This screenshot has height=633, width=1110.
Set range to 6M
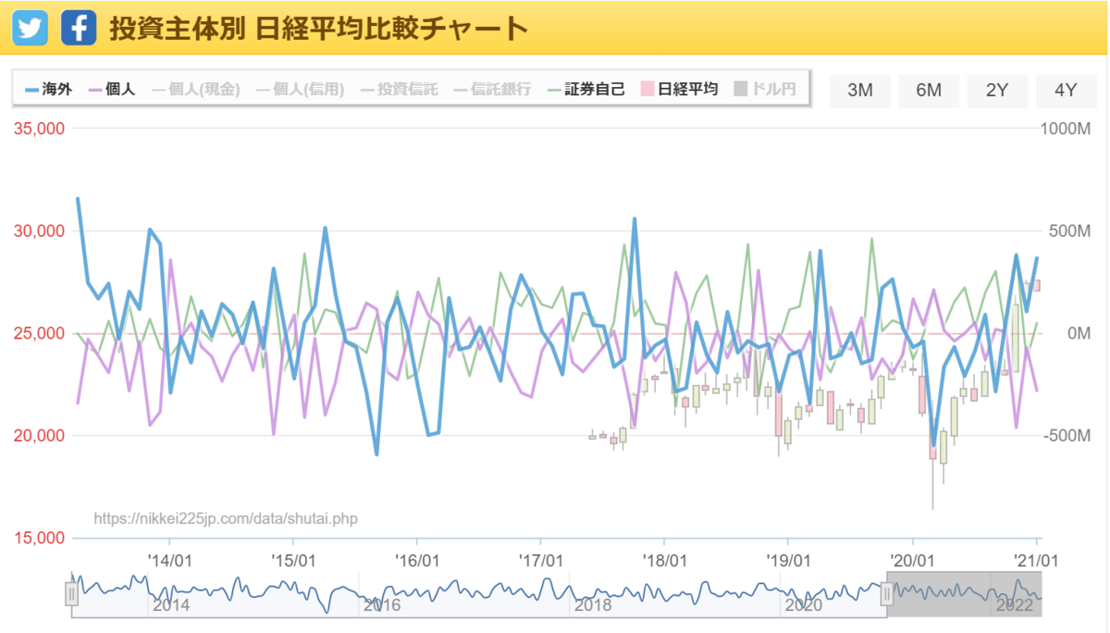pyautogui.click(x=929, y=90)
